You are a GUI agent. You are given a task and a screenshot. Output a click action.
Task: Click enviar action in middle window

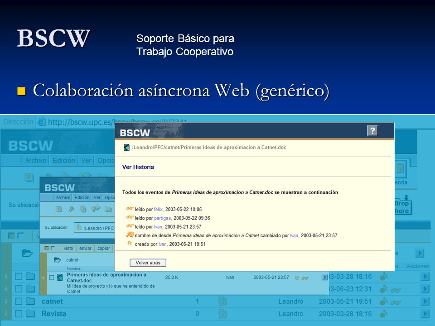pos(85,249)
